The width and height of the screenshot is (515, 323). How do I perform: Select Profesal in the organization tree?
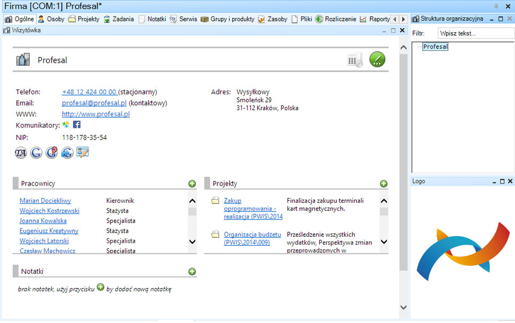coord(435,47)
